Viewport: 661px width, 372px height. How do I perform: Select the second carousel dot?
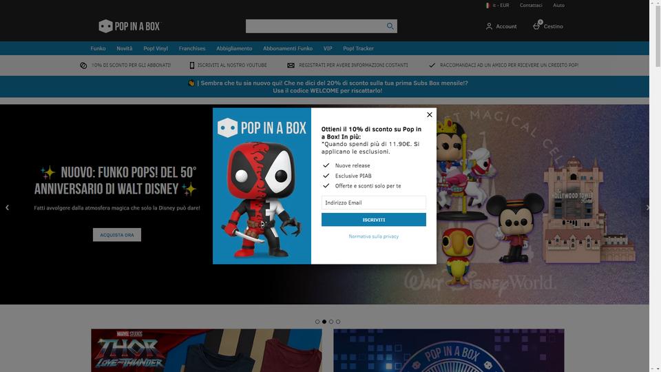(324, 322)
